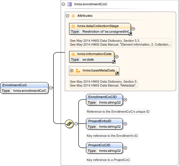The image size is (179, 166).
Task: Collapse the EnrollmentCoC root element
Action: pos(51,88)
